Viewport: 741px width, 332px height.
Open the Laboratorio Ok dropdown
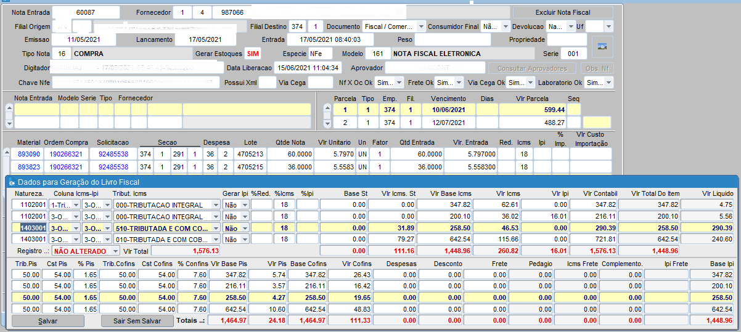608,83
